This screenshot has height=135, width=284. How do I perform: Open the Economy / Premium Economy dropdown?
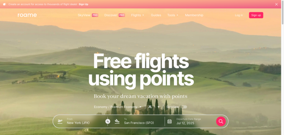pyautogui.click(x=118, y=107)
